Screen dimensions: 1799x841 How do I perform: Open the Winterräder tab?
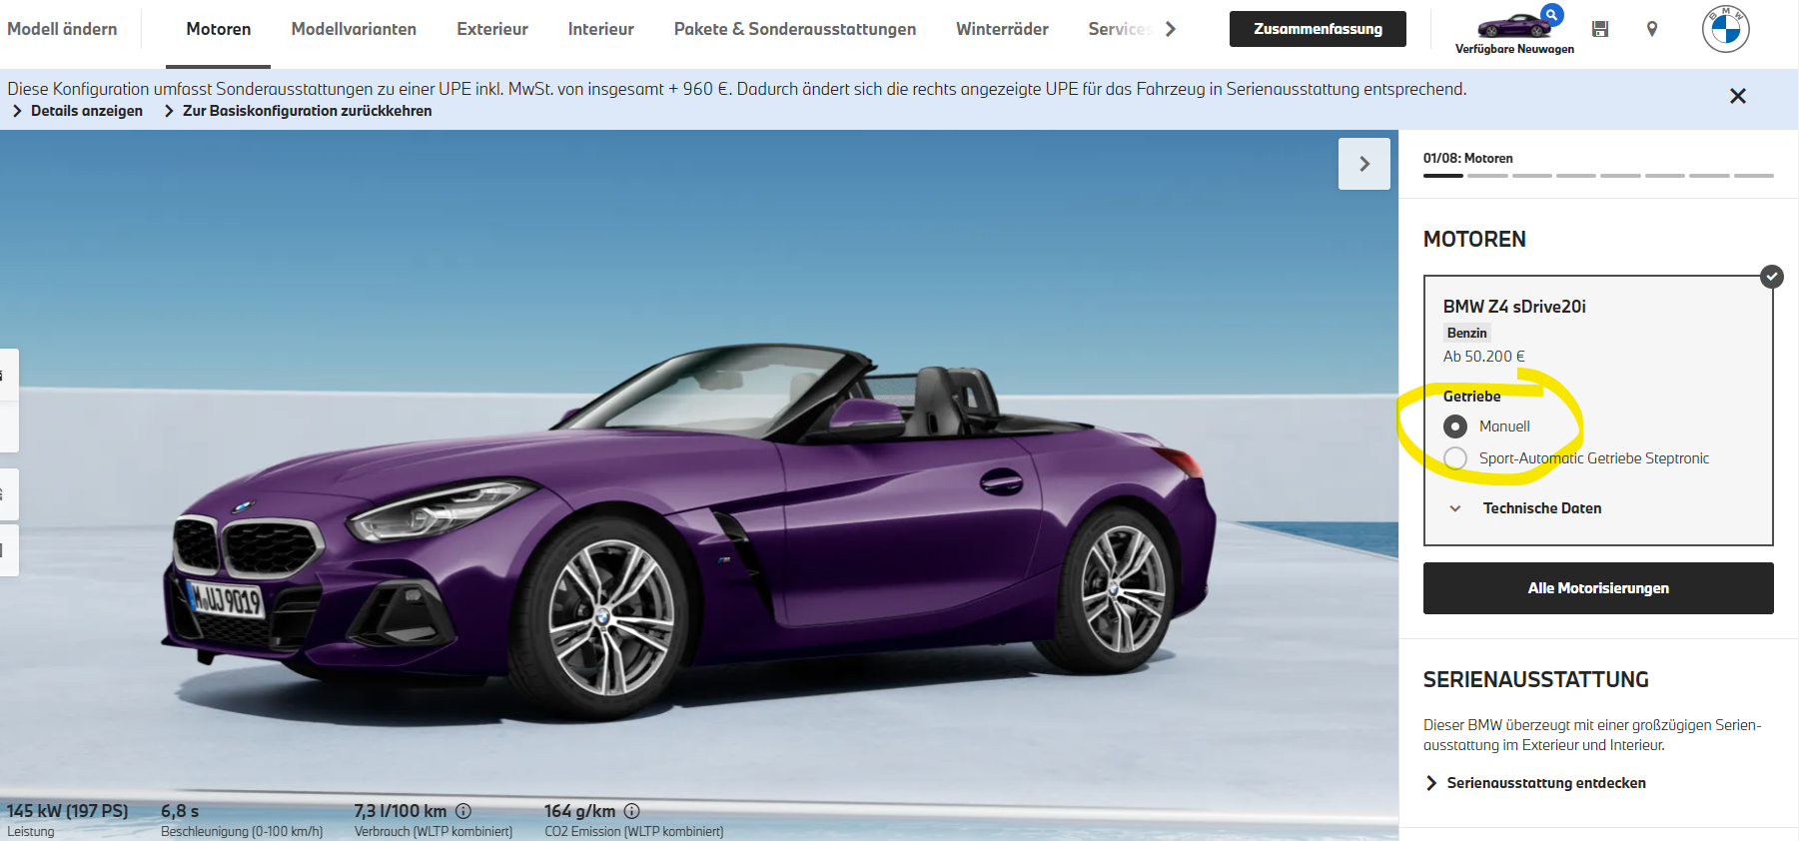1002,29
